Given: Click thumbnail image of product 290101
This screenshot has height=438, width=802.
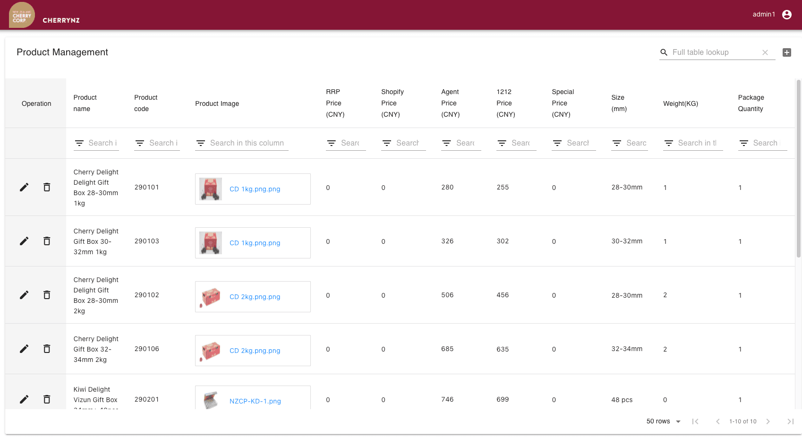Looking at the screenshot, I should 211,189.
